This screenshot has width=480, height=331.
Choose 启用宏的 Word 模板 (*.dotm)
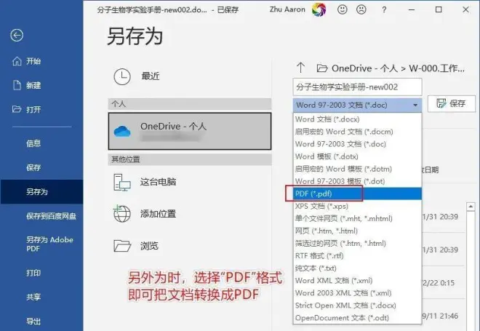(357, 169)
